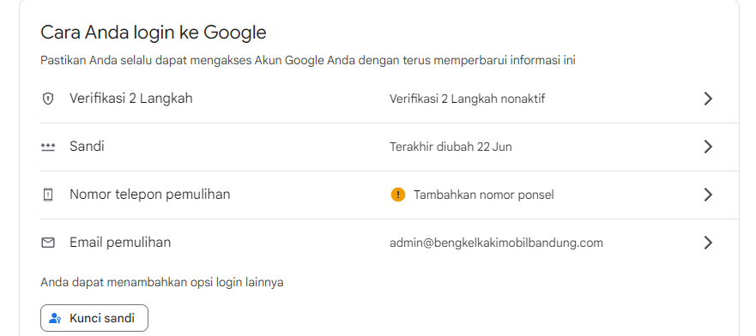Click the Cara Anda login ke Google heading
Image resolution: width=756 pixels, height=336 pixels.
(x=154, y=33)
